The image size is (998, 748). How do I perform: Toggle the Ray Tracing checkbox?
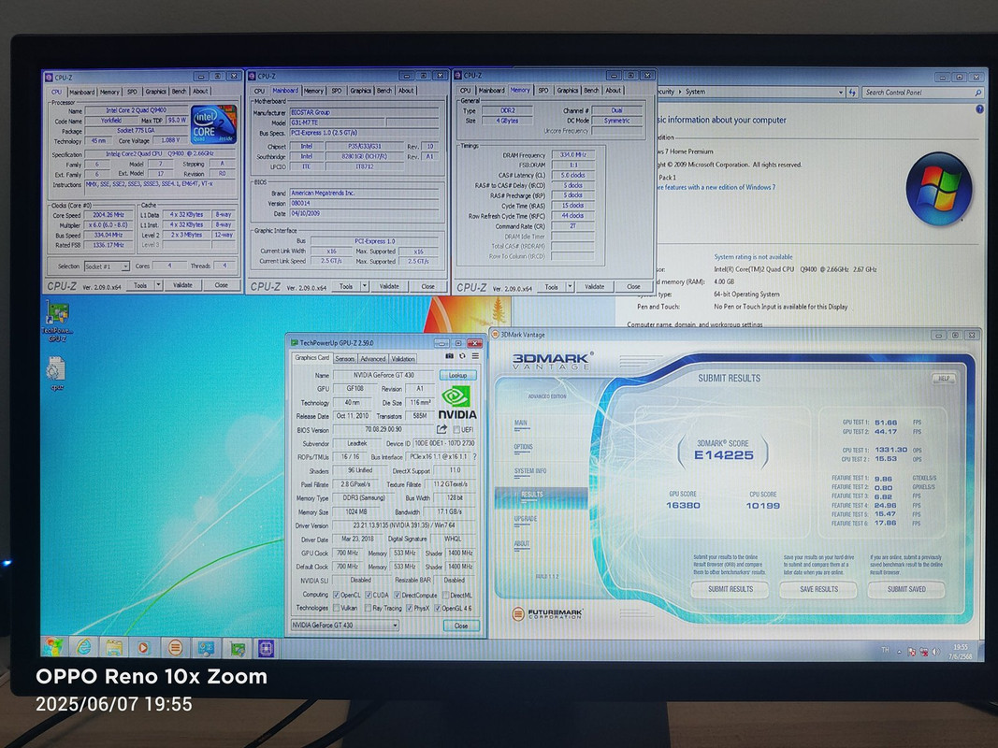pyautogui.click(x=368, y=608)
